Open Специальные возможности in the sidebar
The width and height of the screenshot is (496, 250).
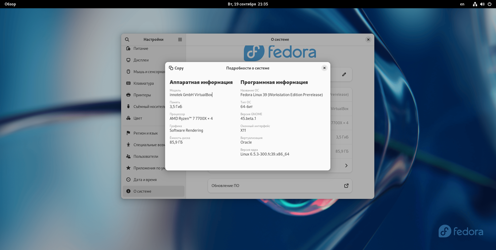point(153,145)
